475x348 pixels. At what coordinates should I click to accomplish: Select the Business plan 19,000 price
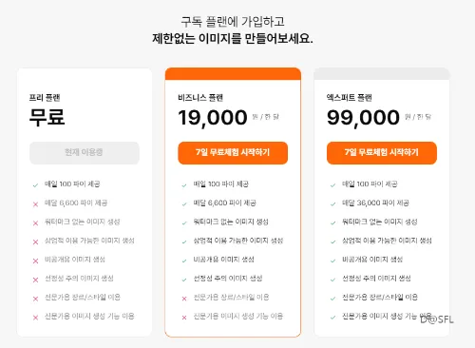tap(213, 118)
